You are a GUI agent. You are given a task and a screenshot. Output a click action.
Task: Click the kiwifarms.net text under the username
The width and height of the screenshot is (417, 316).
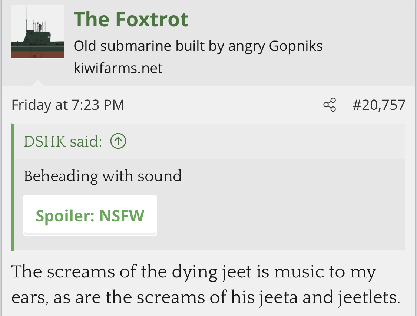[x=118, y=68]
